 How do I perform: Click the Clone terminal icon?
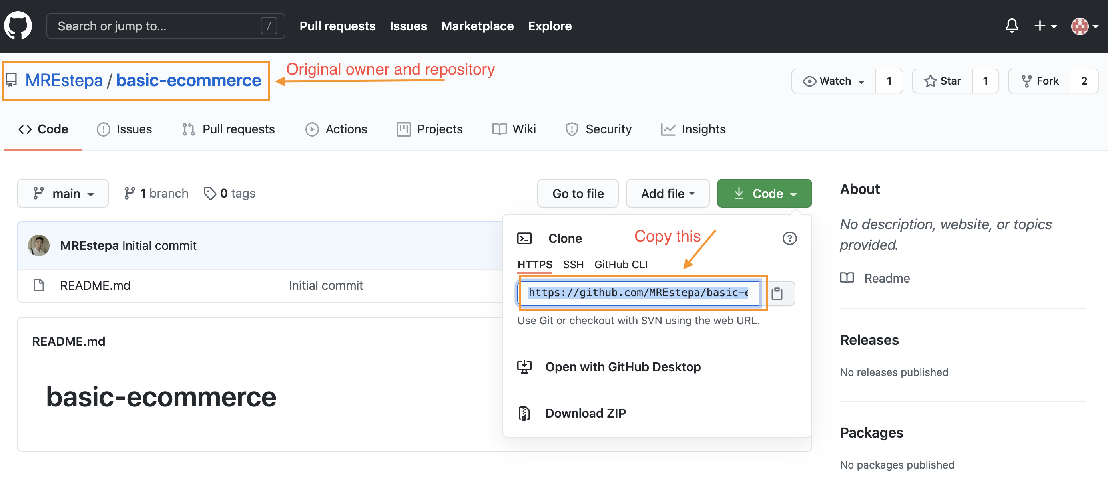point(524,238)
